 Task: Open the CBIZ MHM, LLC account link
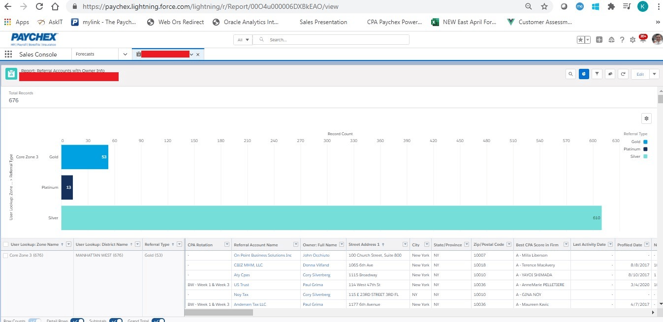(248, 265)
